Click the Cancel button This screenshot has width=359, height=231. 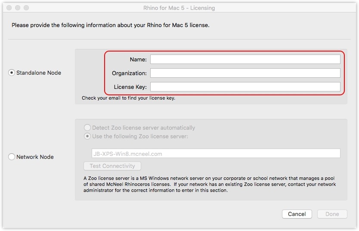tap(297, 214)
